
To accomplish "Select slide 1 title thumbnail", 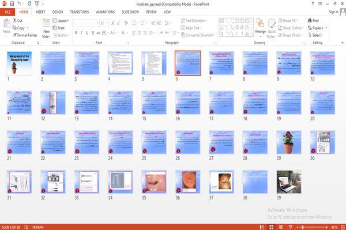I will coord(20,63).
